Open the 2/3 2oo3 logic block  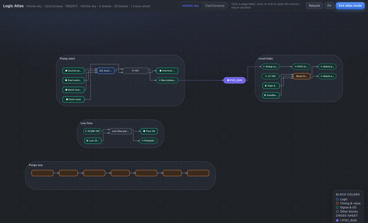tap(106, 71)
